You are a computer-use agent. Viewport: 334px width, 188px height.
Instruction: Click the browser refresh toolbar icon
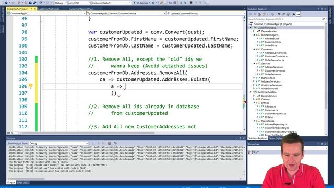pos(153,3)
